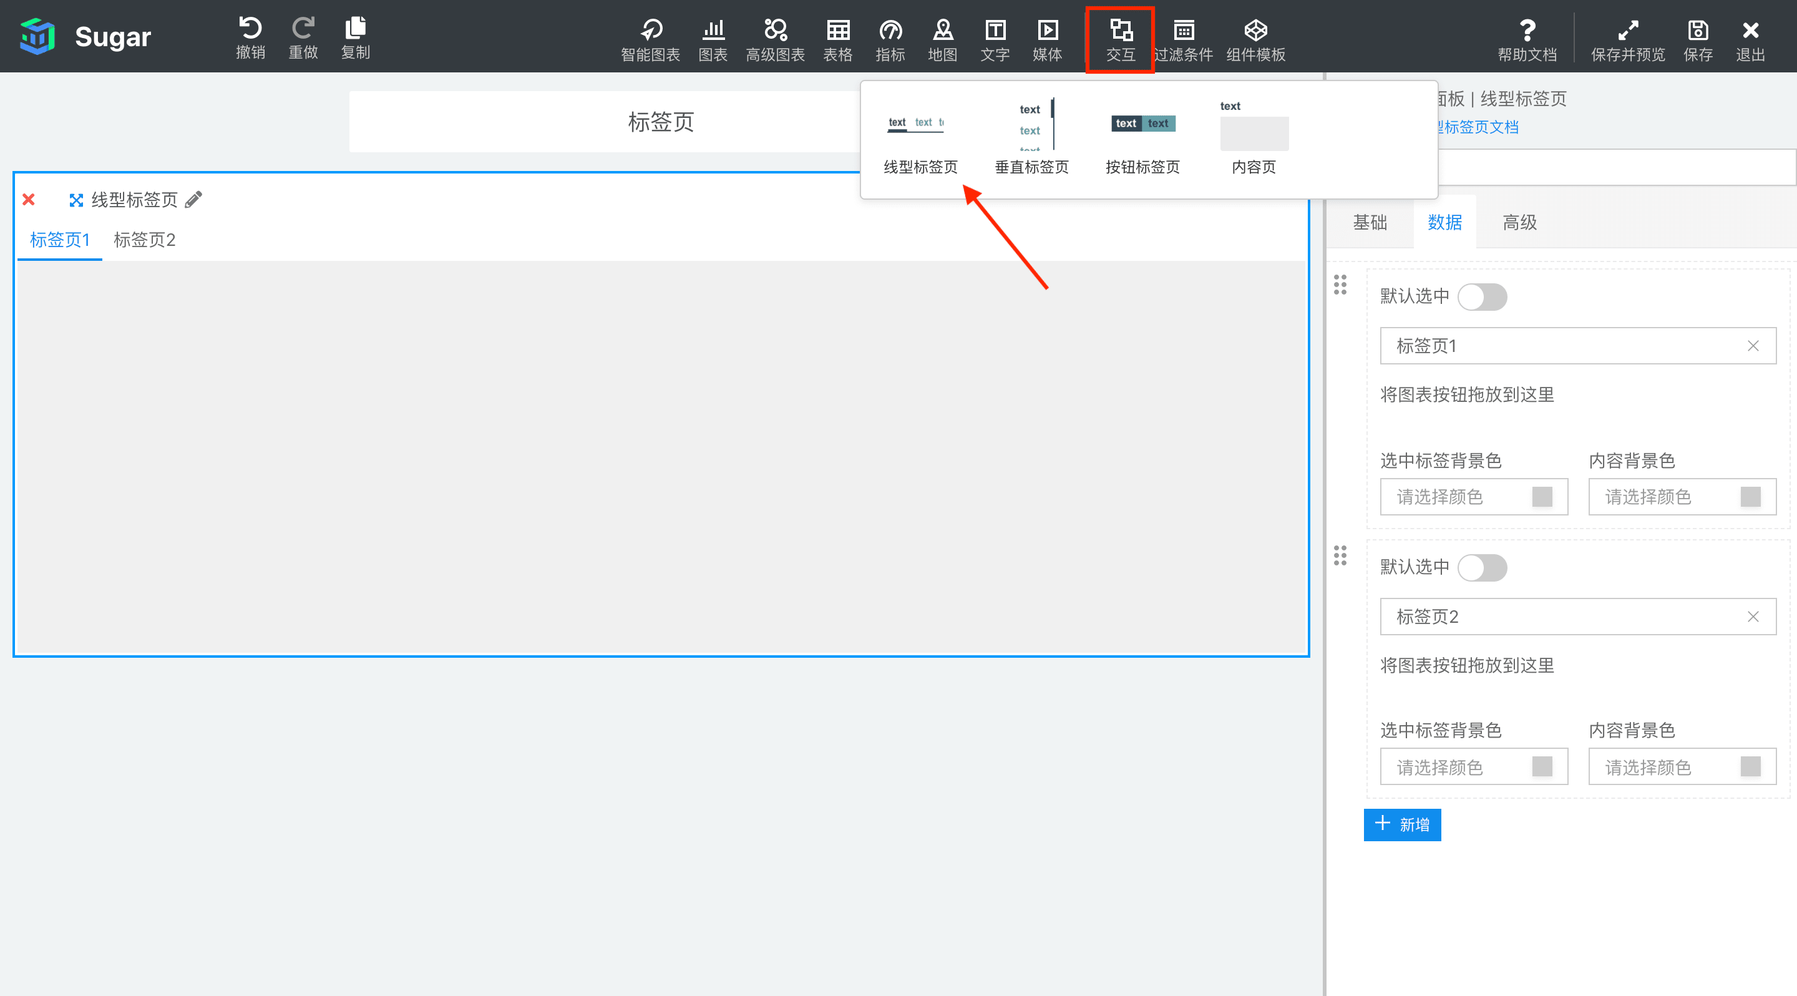This screenshot has width=1797, height=996.
Task: Toggle 默认选中 switch for 标签页1
Action: point(1482,296)
